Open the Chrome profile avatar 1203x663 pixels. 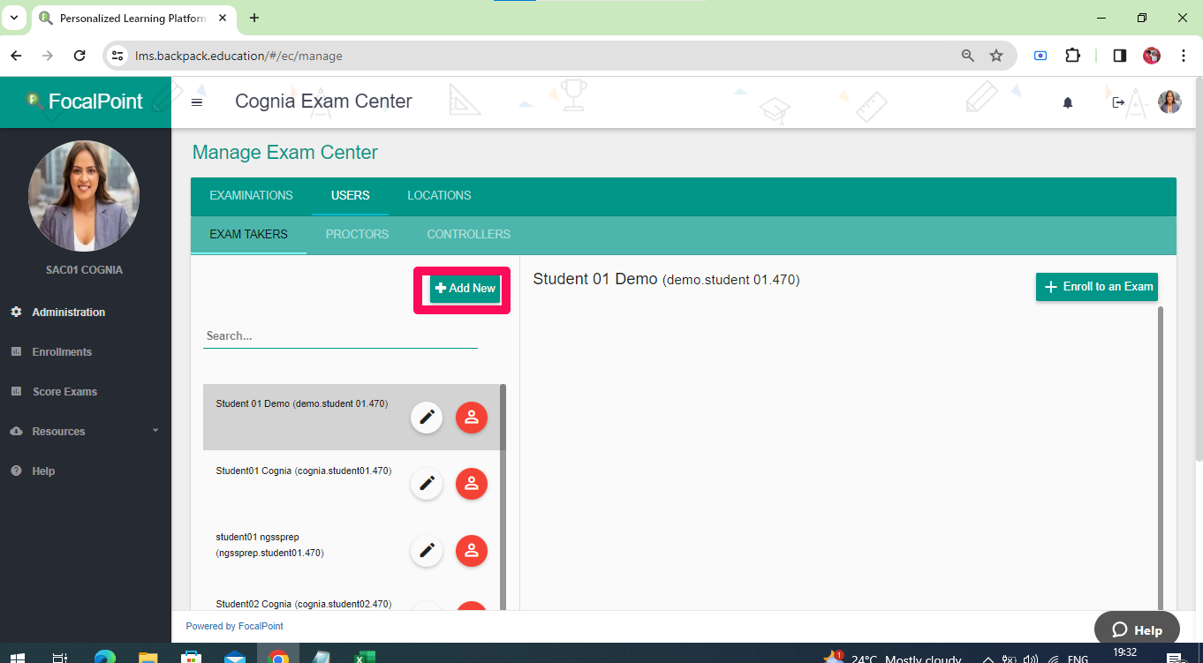pos(1152,56)
